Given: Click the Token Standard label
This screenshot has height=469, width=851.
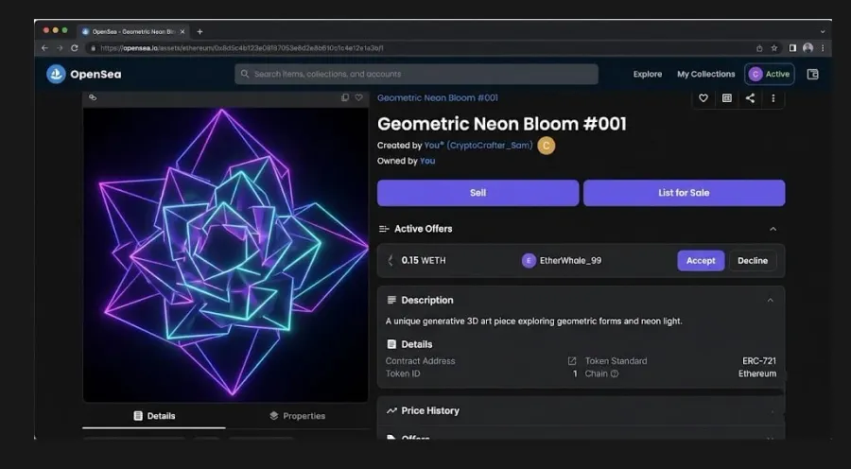Looking at the screenshot, I should click(x=616, y=361).
